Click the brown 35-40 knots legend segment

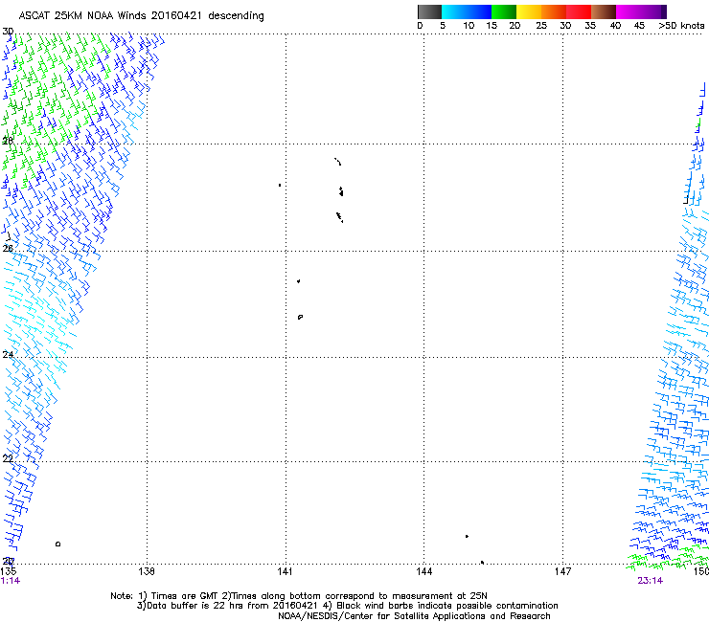point(604,11)
